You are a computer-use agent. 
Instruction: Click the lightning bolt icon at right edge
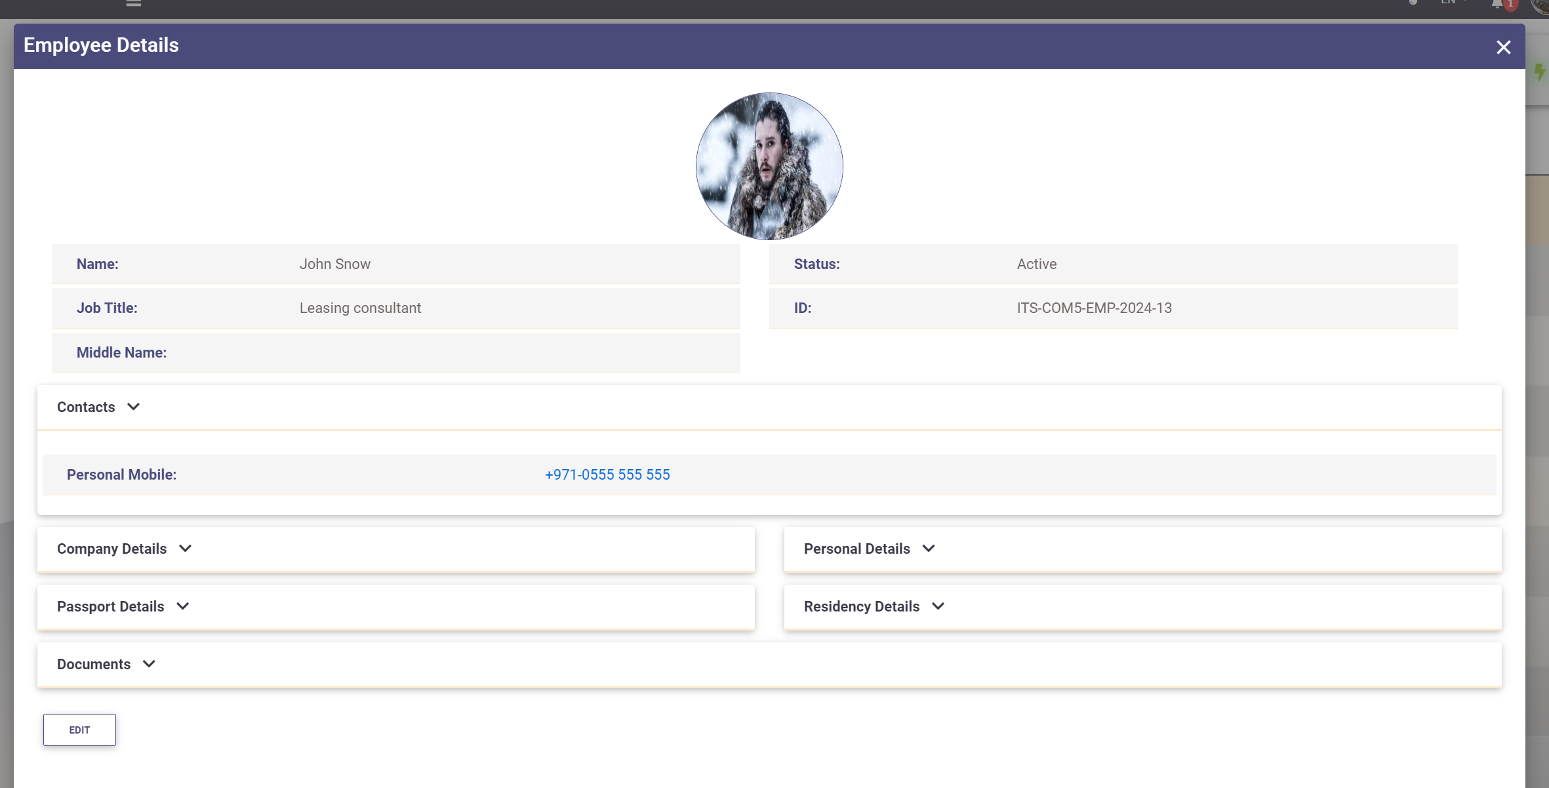tap(1540, 73)
